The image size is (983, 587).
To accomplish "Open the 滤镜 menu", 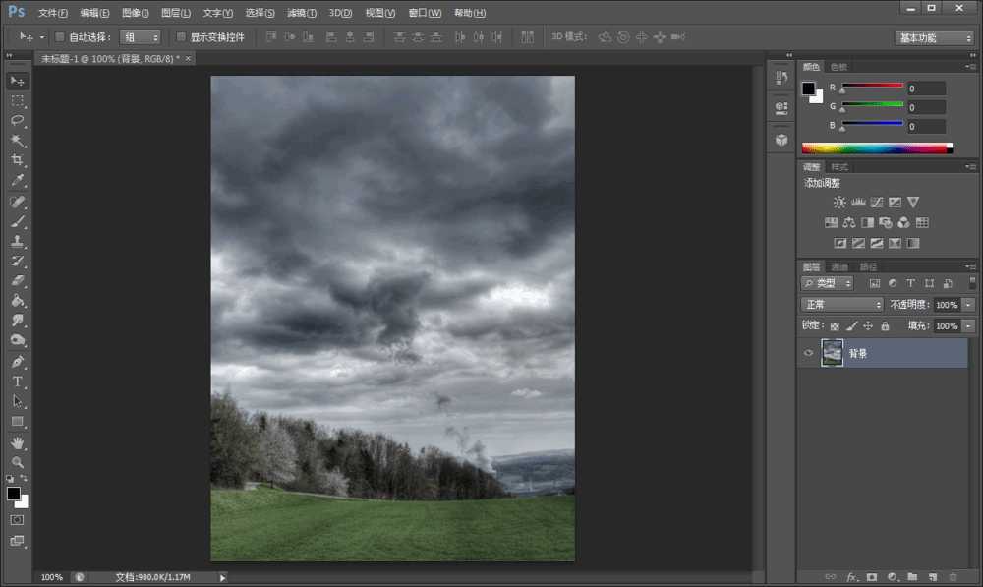I will click(x=300, y=12).
